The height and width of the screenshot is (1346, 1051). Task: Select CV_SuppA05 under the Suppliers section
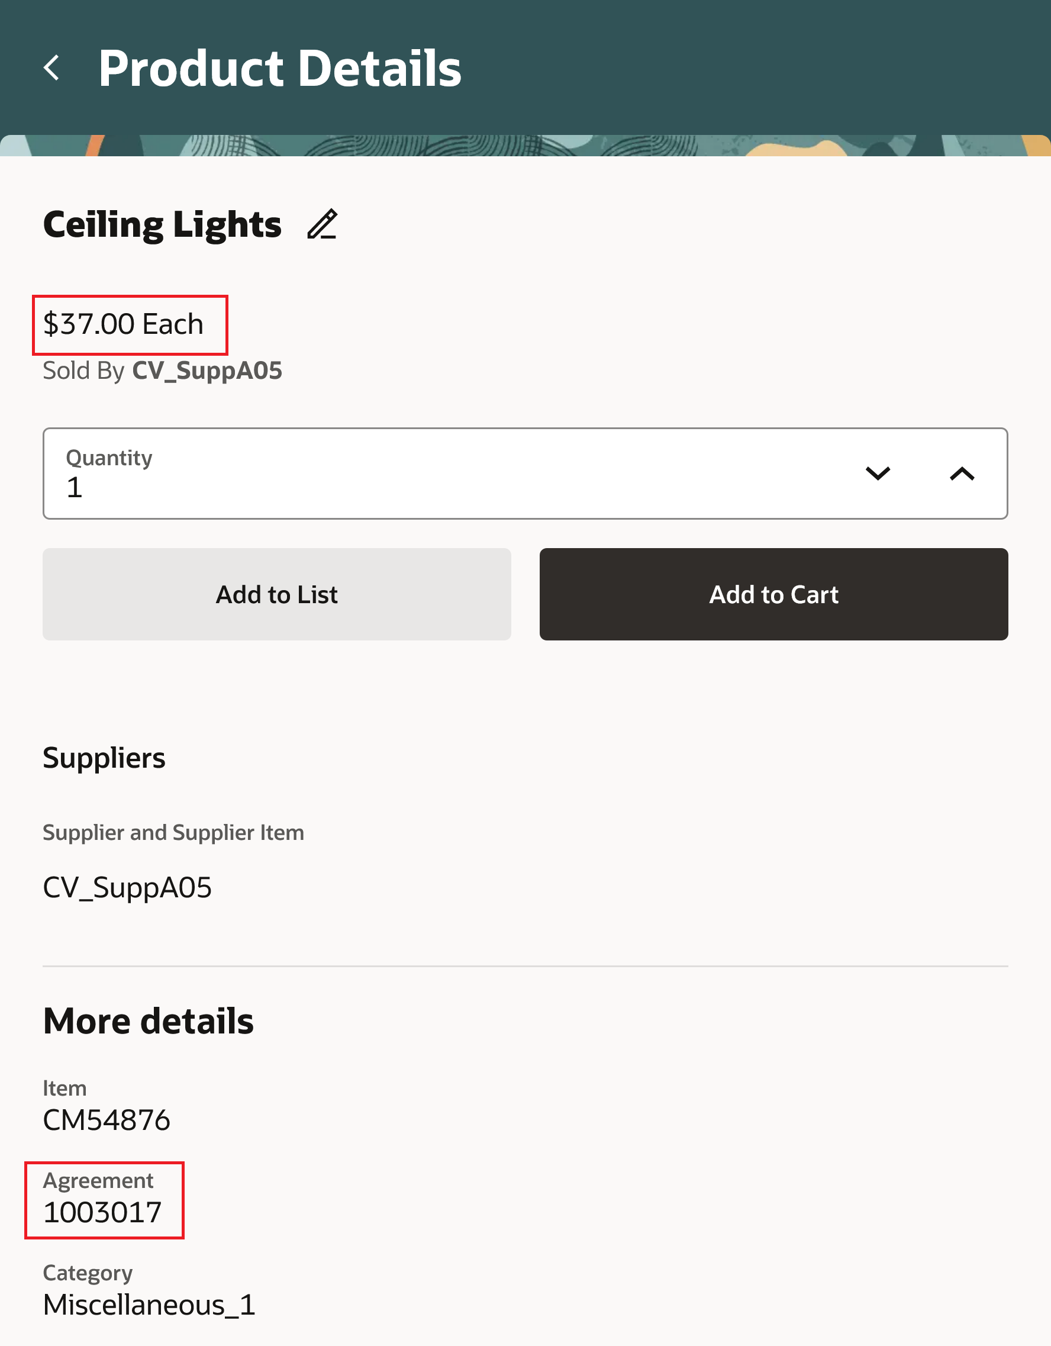127,888
